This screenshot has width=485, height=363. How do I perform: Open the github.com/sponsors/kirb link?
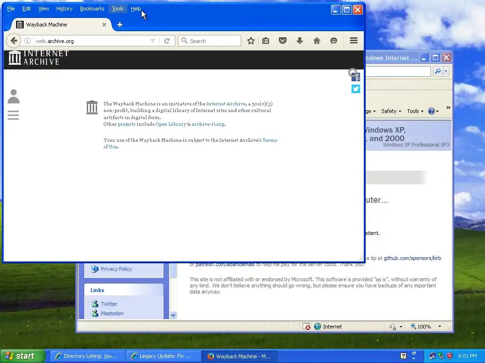pos(413,258)
